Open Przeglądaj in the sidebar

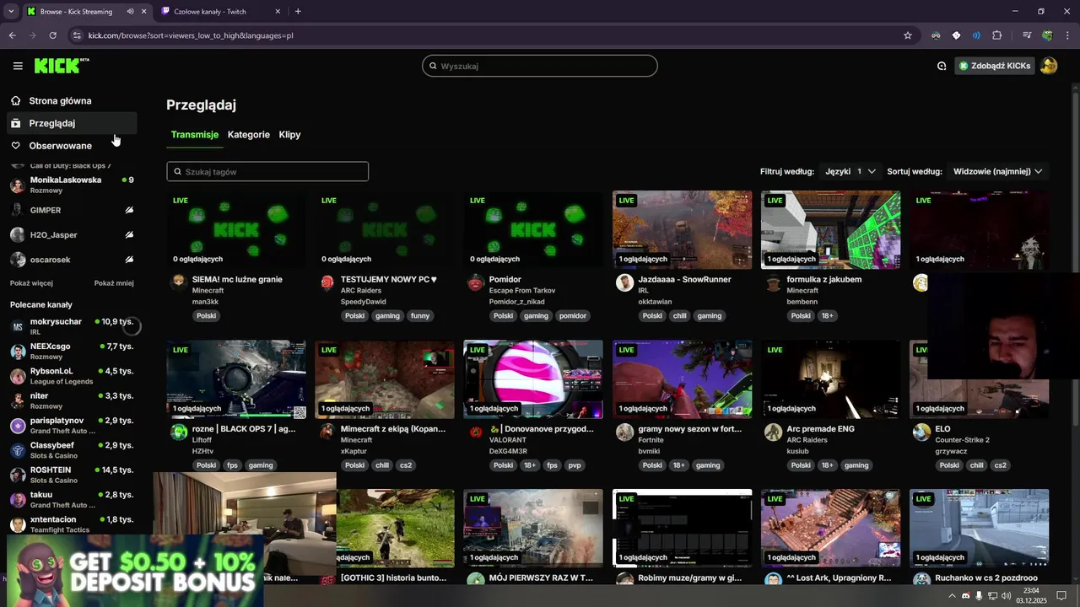(x=71, y=123)
